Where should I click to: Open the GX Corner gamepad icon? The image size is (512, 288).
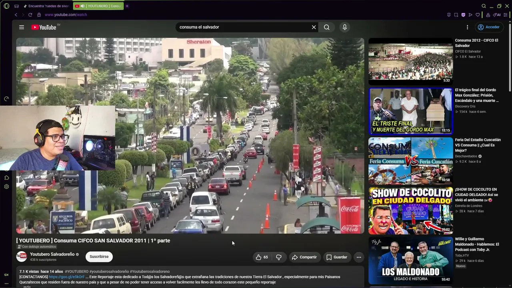click(16, 6)
